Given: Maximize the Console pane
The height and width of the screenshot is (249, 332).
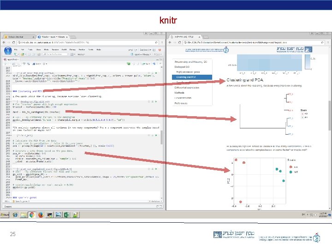Looking at the screenshot, I should [161, 206].
